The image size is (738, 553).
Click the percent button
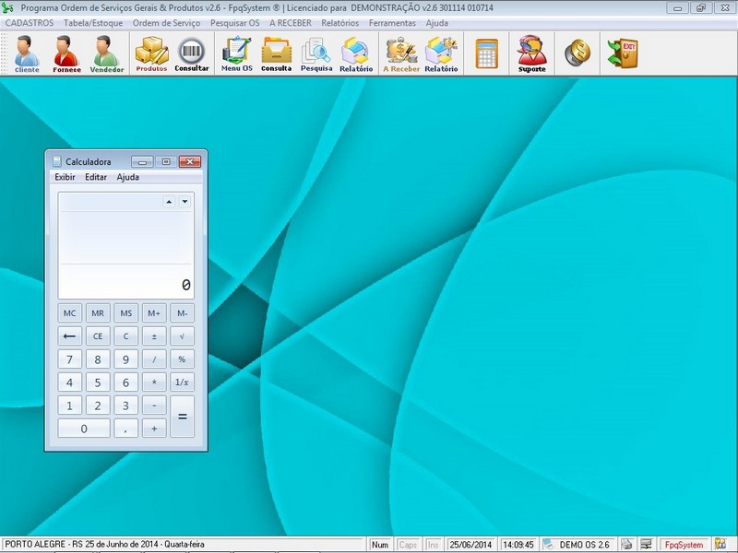182,359
